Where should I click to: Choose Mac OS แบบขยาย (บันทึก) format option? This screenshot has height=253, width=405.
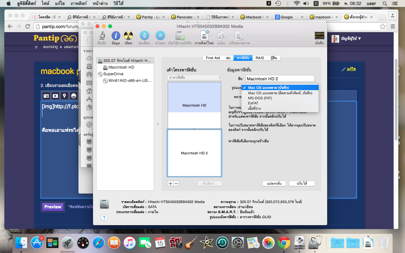click(x=280, y=88)
